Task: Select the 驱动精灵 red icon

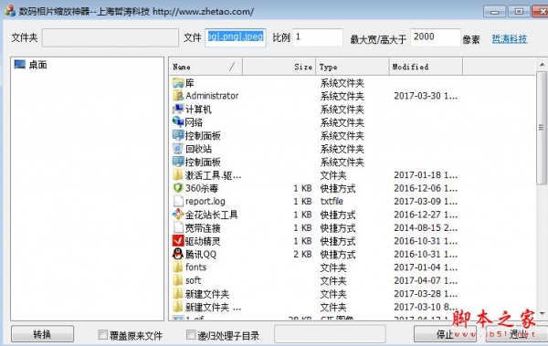Action: [x=178, y=241]
